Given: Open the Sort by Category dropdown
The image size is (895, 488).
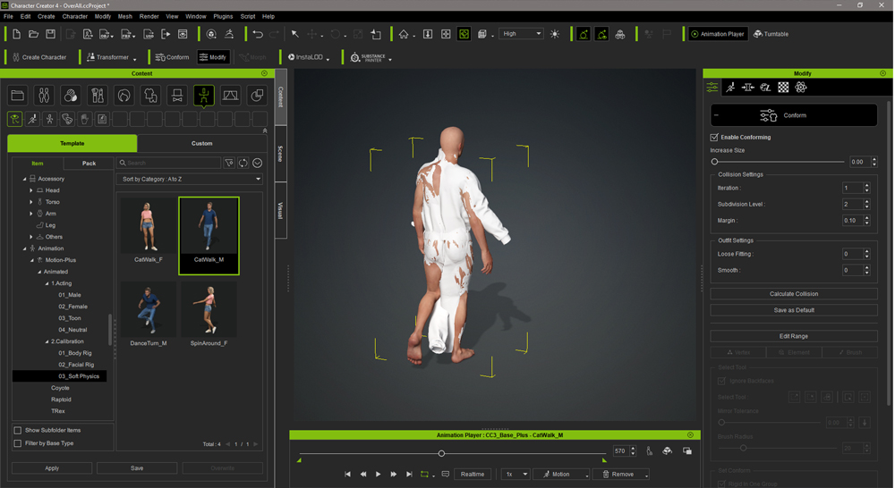Looking at the screenshot, I should (191, 180).
